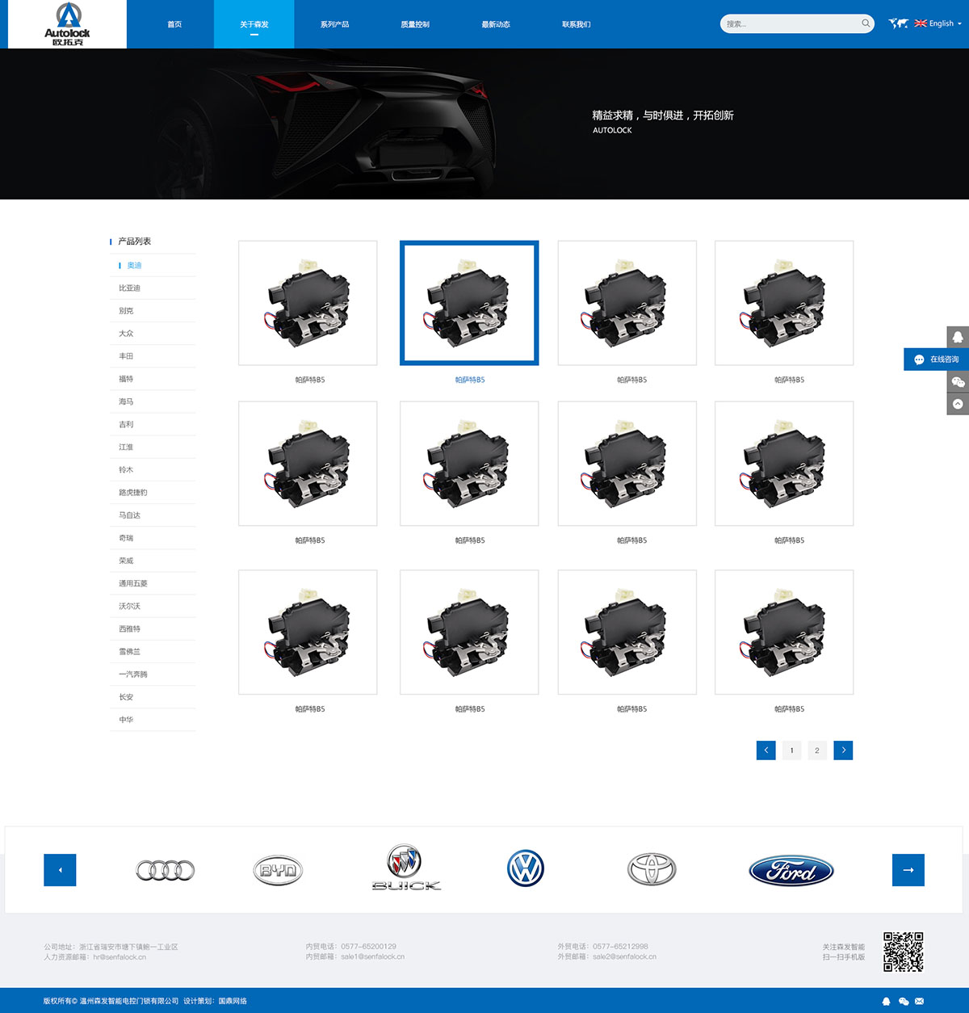969x1013 pixels.
Task: Open the highlighted 帕萨特B5 product thumbnail
Action: click(469, 303)
